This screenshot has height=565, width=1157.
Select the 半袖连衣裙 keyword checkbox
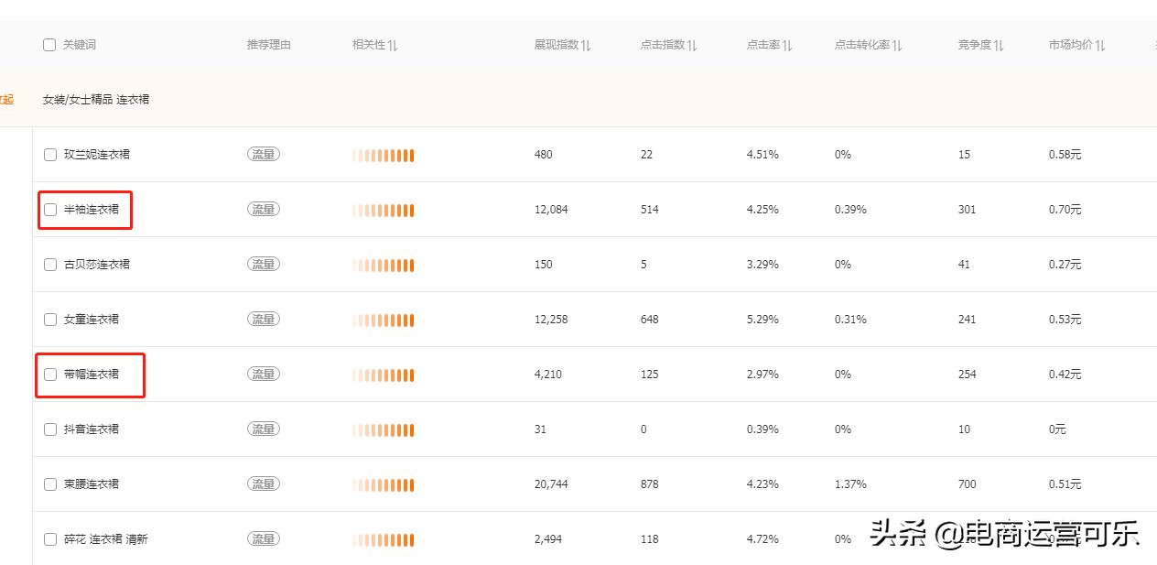pyautogui.click(x=50, y=210)
